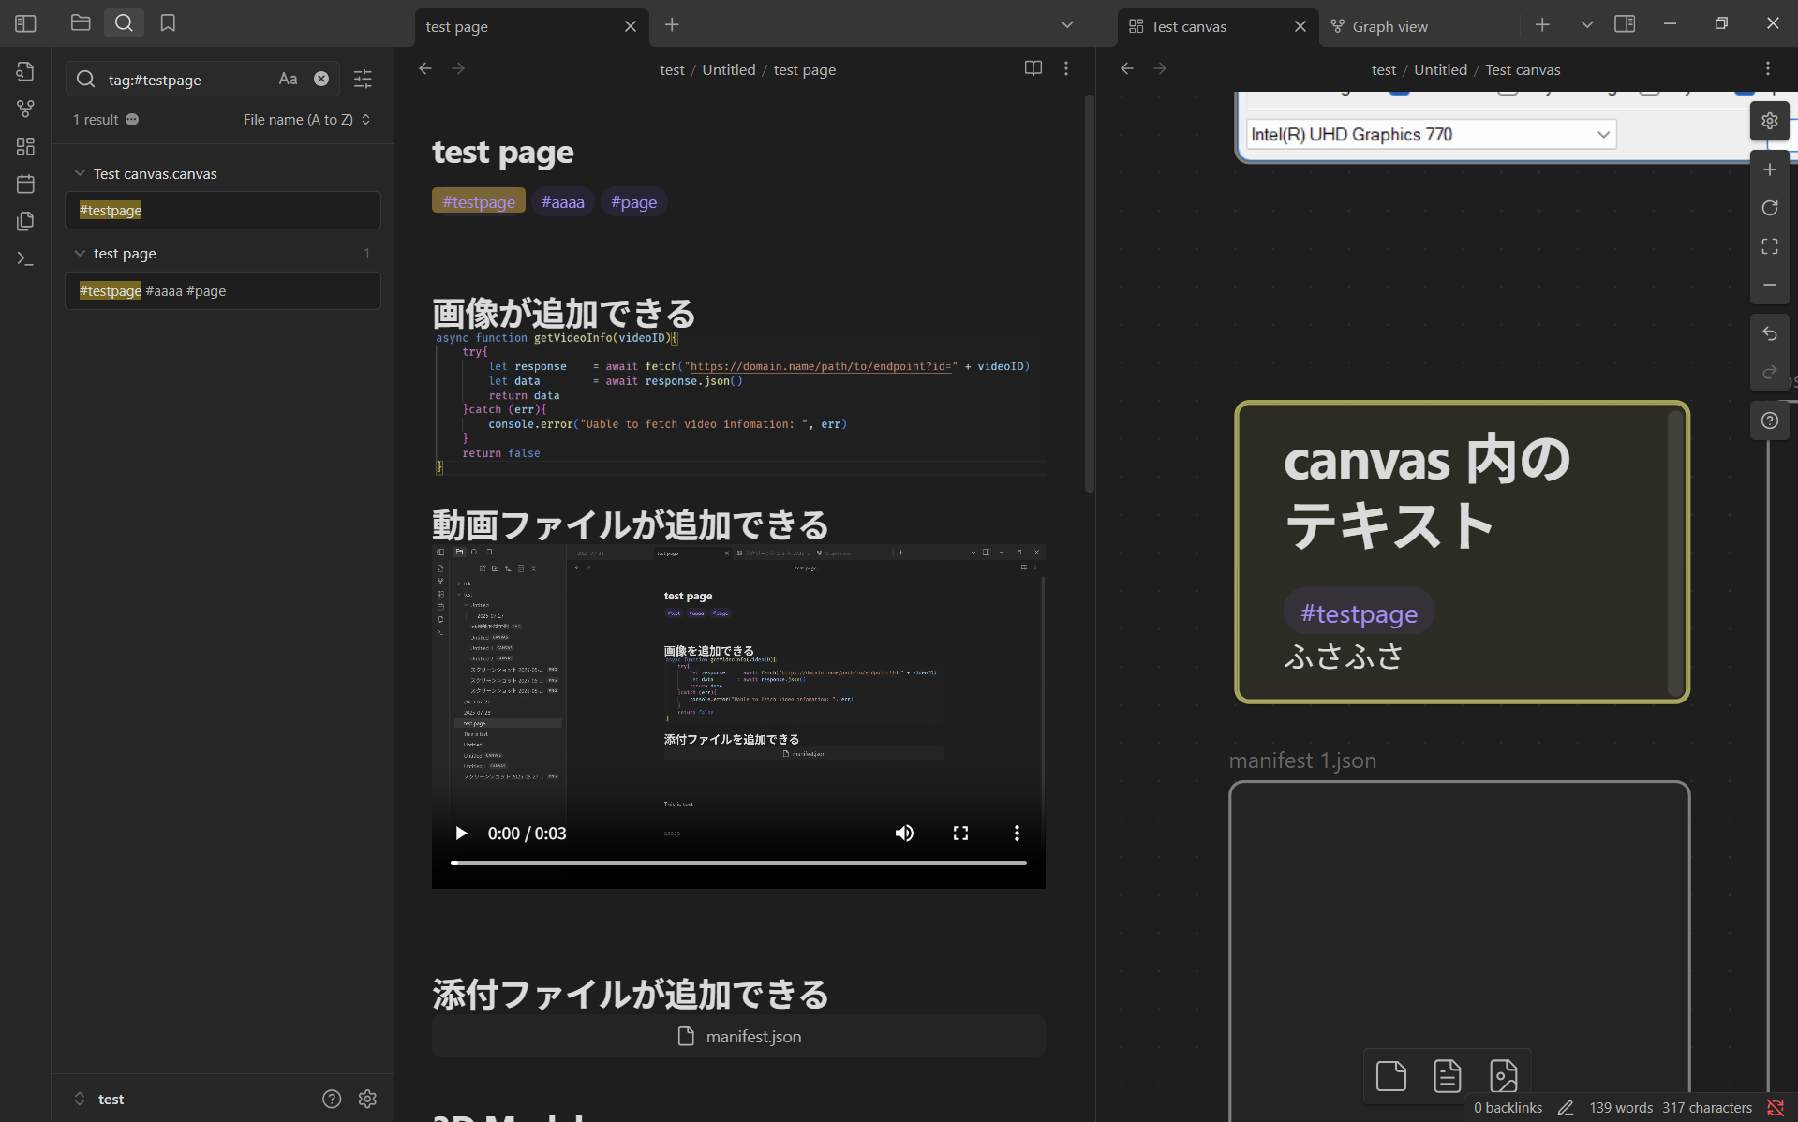Open tab list dropdown in right pane
Image resolution: width=1798 pixels, height=1122 pixels.
[x=1587, y=25]
